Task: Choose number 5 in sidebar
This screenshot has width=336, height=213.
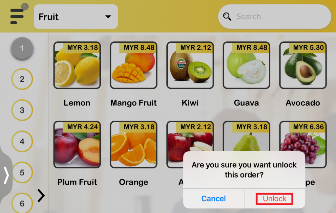Action: coord(23,173)
